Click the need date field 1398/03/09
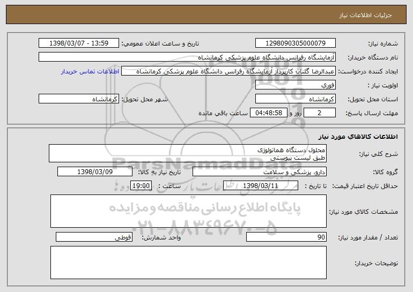This screenshot has height=292, width=413. (x=95, y=171)
